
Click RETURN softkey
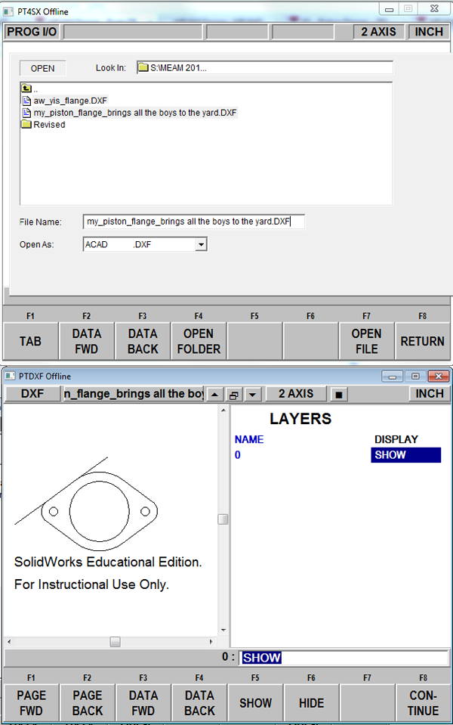[423, 341]
